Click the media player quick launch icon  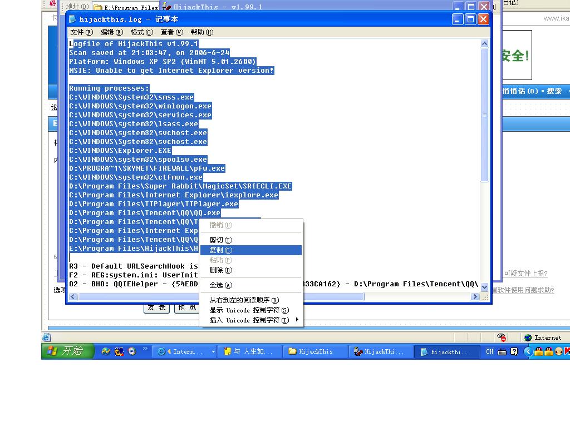click(x=132, y=351)
